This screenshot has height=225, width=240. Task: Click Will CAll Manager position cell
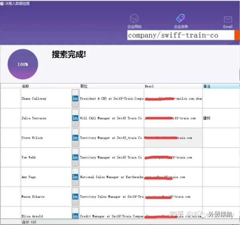pos(112,118)
